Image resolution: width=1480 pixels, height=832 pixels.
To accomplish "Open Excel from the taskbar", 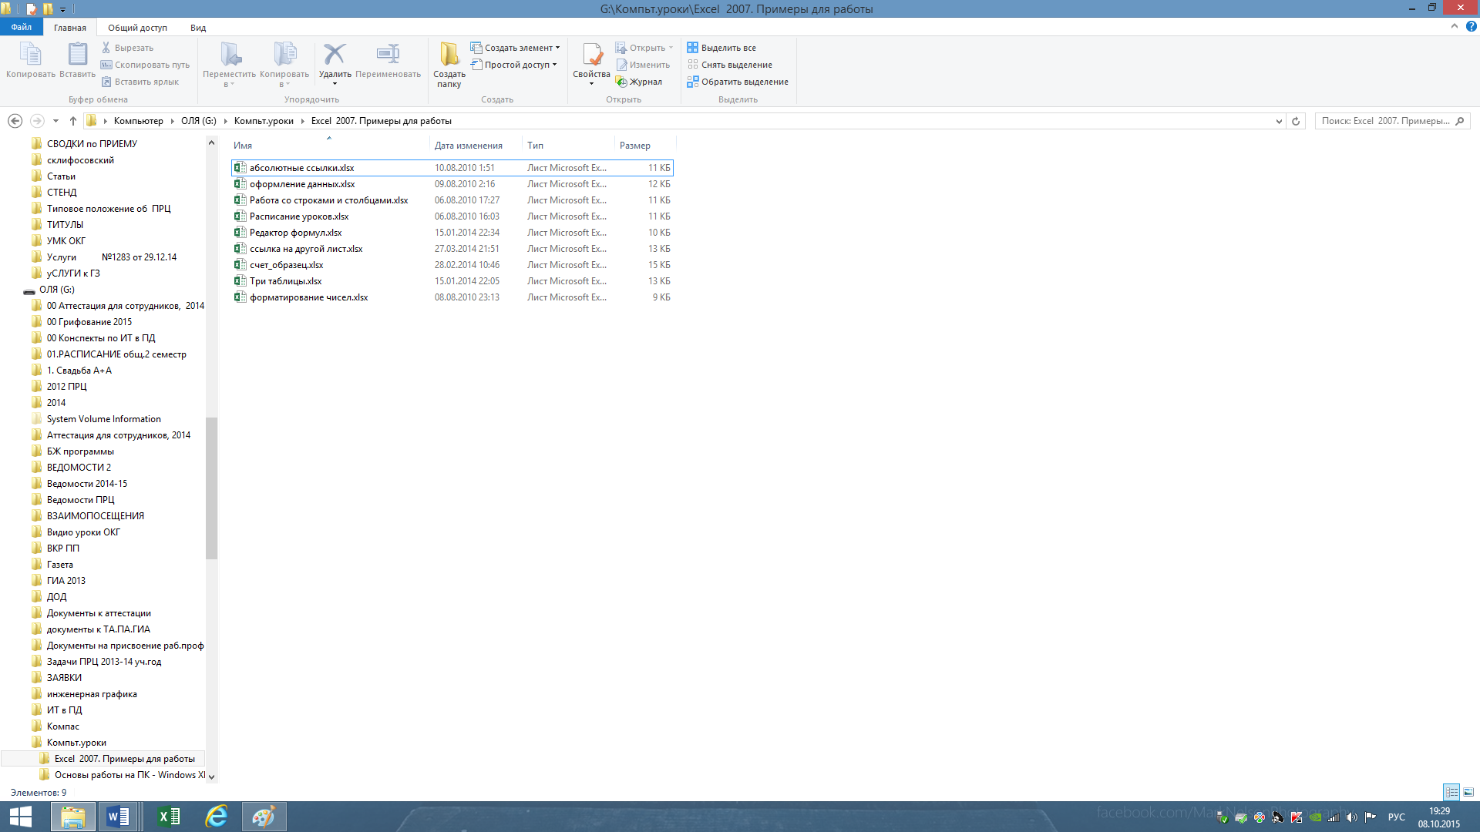I will click(168, 817).
